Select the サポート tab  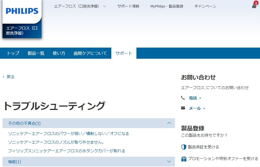click(124, 53)
